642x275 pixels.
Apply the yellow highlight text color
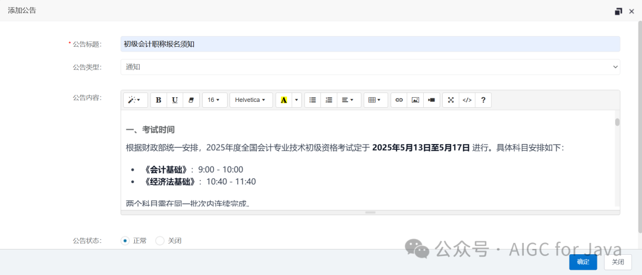click(x=284, y=100)
